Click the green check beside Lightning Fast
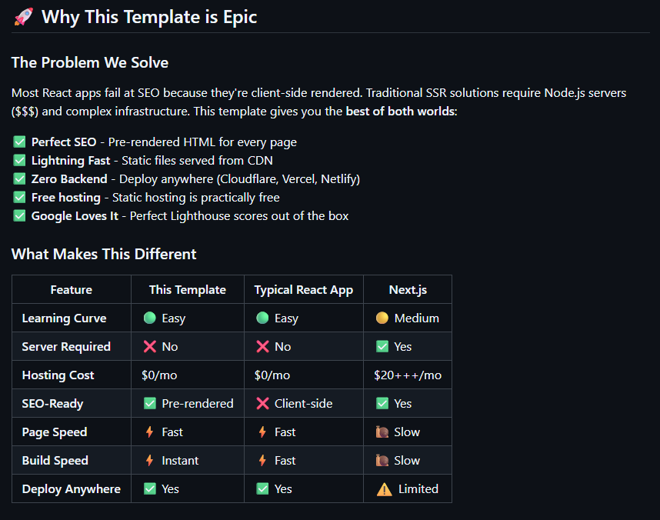 (19, 161)
